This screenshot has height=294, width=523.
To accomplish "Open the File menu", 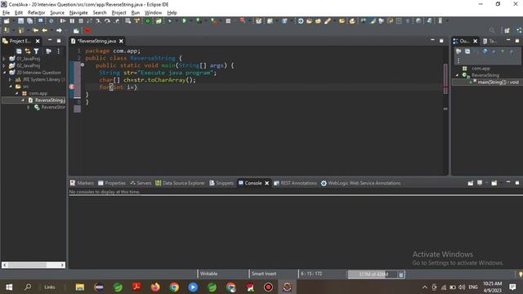I will point(7,13).
